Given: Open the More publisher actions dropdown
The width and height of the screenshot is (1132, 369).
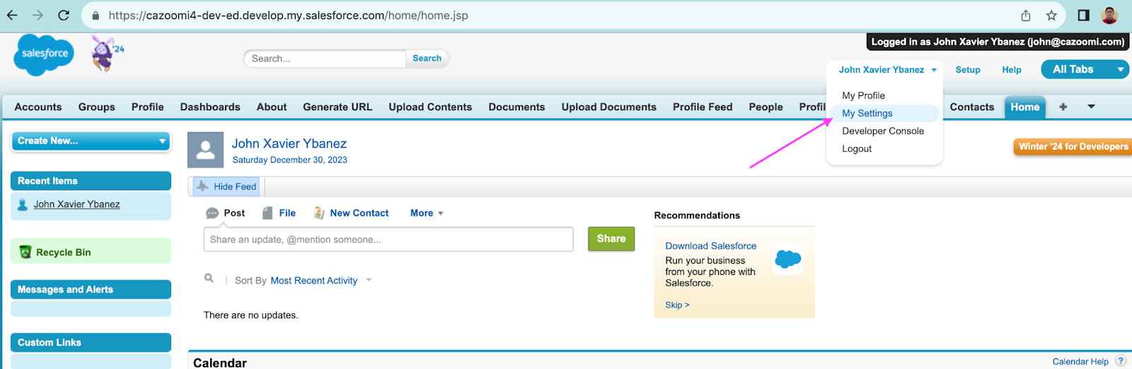Looking at the screenshot, I should pos(427,213).
